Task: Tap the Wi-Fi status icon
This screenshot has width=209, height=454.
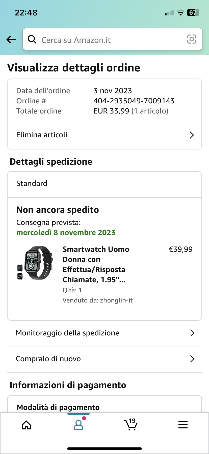Action: click(x=180, y=13)
